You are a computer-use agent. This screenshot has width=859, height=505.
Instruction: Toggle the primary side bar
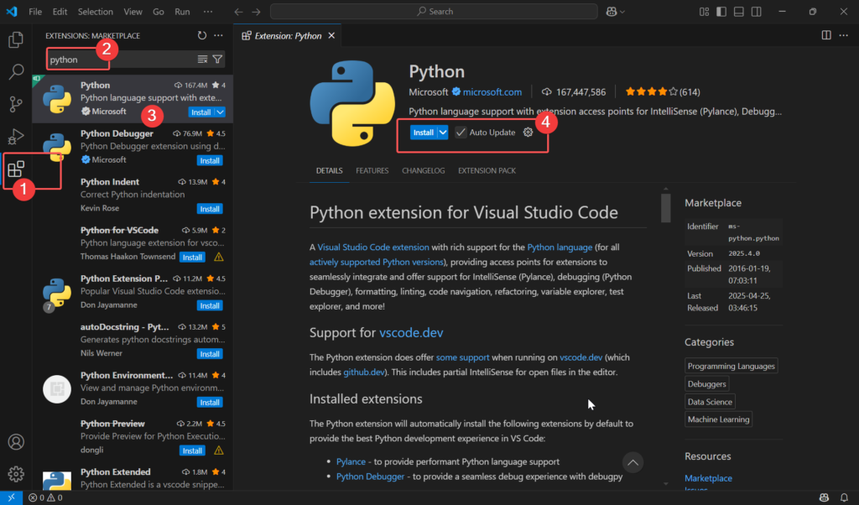[721, 12]
